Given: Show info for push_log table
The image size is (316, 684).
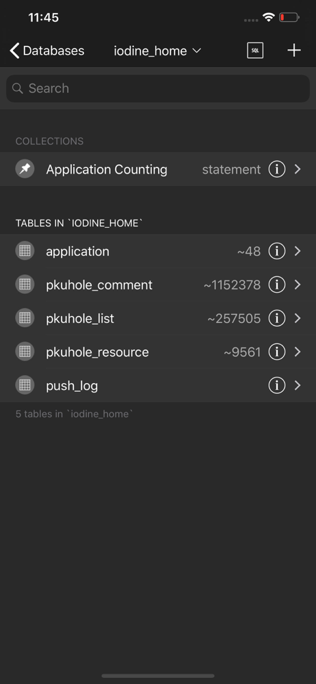Looking at the screenshot, I should point(277,385).
